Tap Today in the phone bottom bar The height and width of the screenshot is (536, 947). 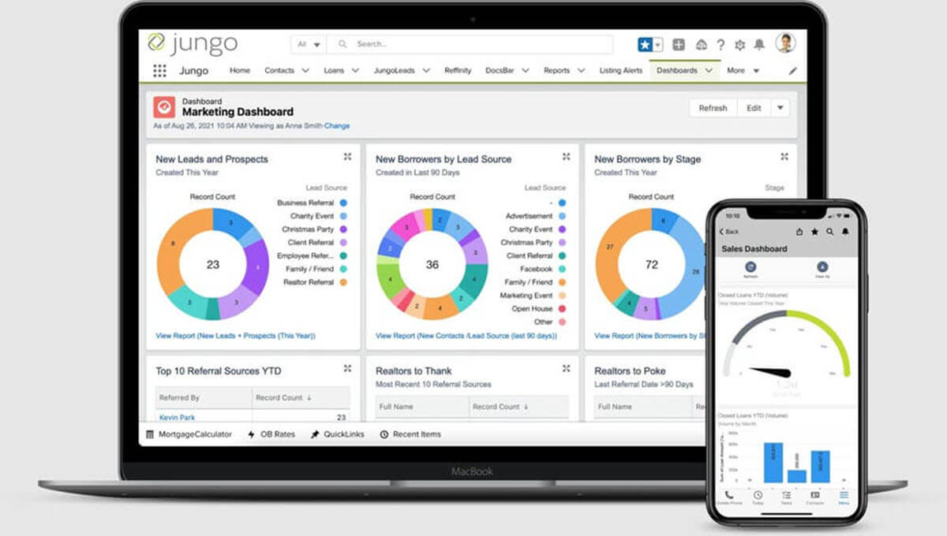758,497
